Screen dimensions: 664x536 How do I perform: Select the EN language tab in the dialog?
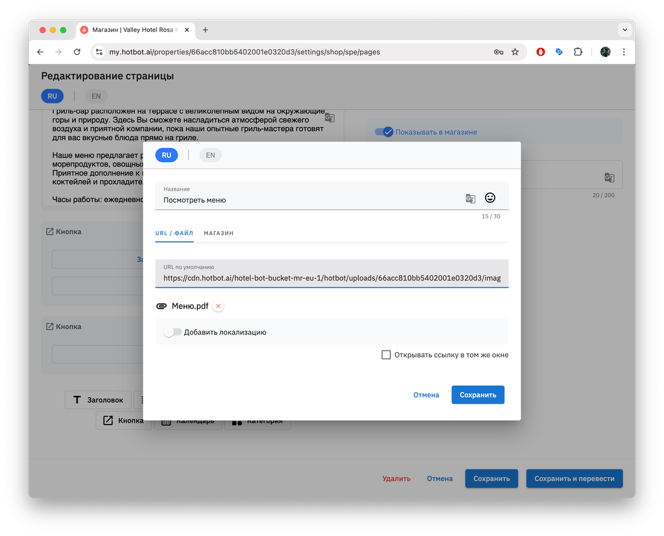pos(211,155)
